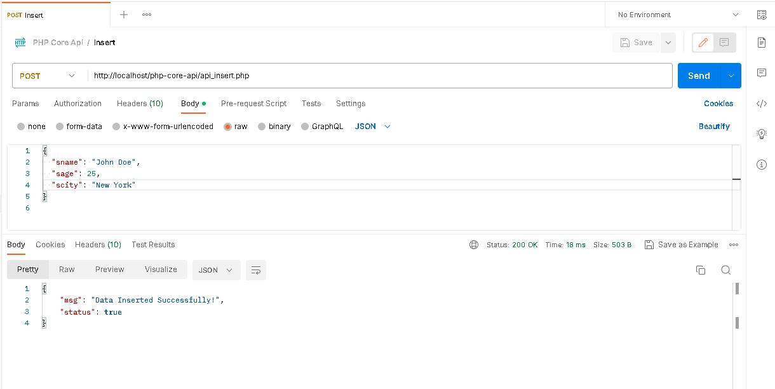
Task: Click the request URL input field
Action: coord(380,76)
